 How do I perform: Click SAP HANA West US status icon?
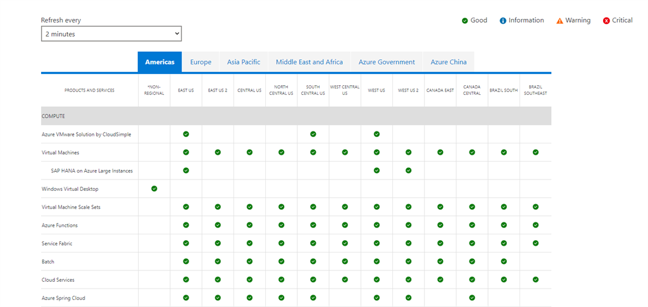pos(377,171)
